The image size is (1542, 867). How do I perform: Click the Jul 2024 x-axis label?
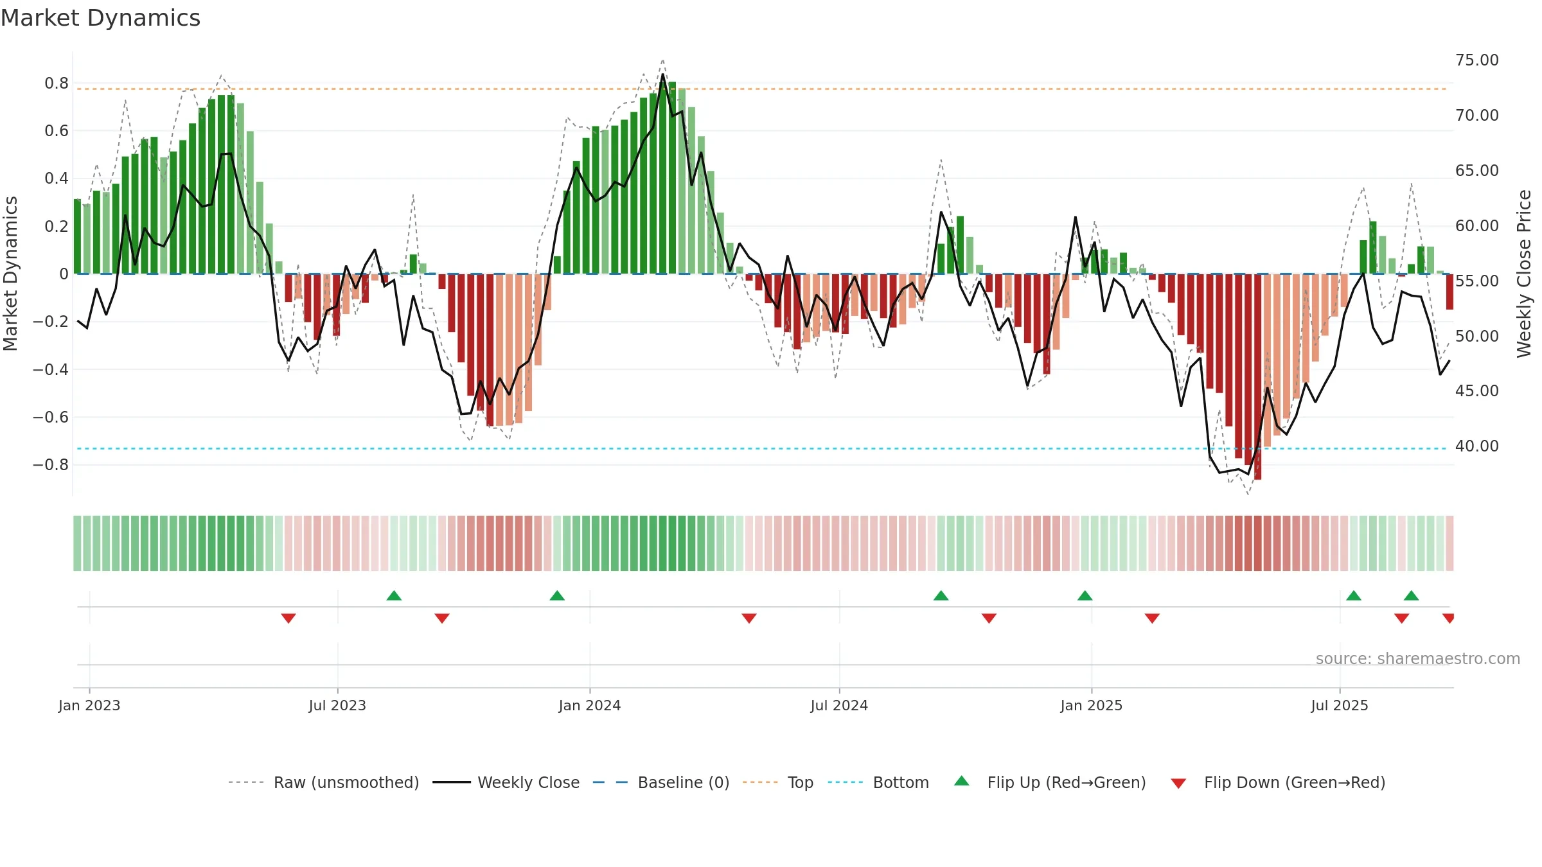coord(839,705)
